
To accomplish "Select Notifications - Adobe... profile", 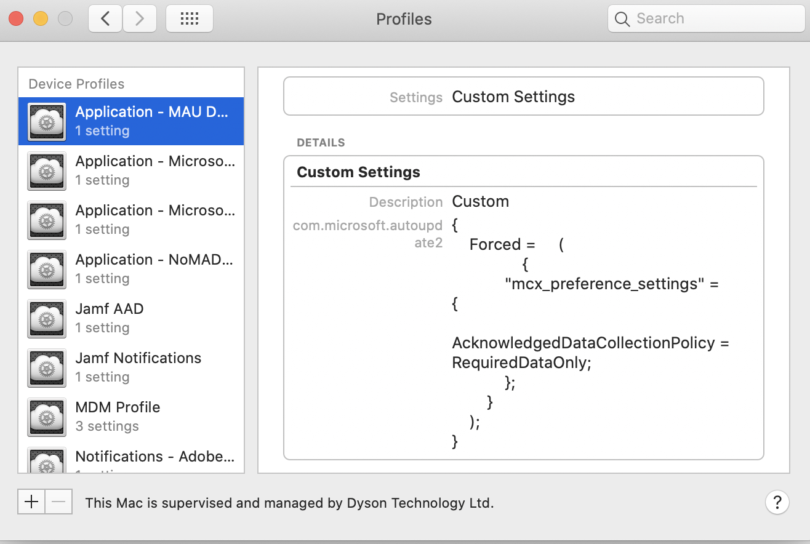I will 154,457.
